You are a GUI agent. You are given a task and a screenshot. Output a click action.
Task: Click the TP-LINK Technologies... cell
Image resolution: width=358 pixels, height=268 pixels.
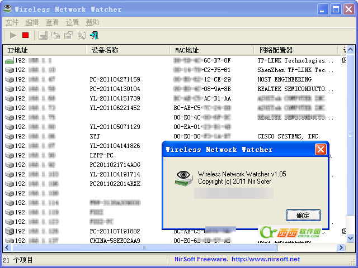(x=295, y=60)
